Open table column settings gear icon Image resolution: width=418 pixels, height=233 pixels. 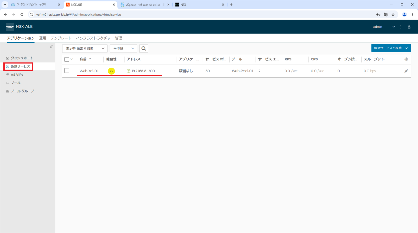click(x=406, y=59)
